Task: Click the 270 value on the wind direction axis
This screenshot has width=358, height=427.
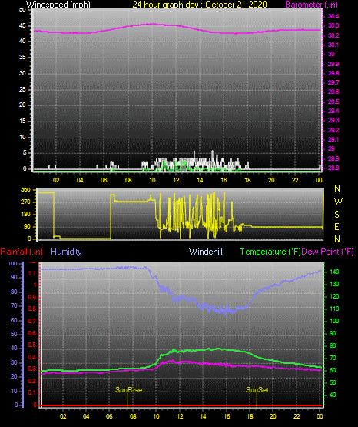Action: tap(26, 202)
